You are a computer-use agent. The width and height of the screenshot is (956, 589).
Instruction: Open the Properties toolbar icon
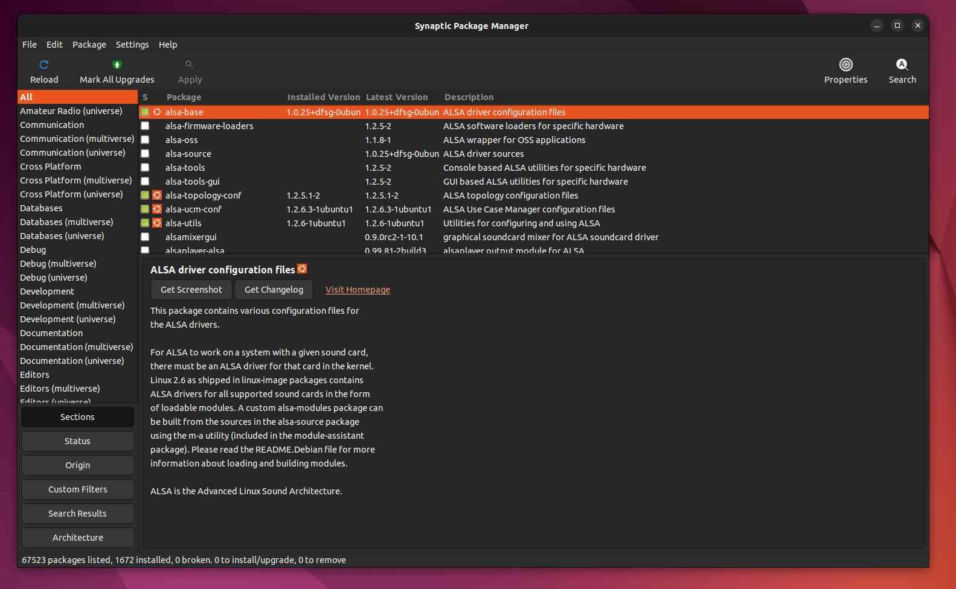(846, 65)
